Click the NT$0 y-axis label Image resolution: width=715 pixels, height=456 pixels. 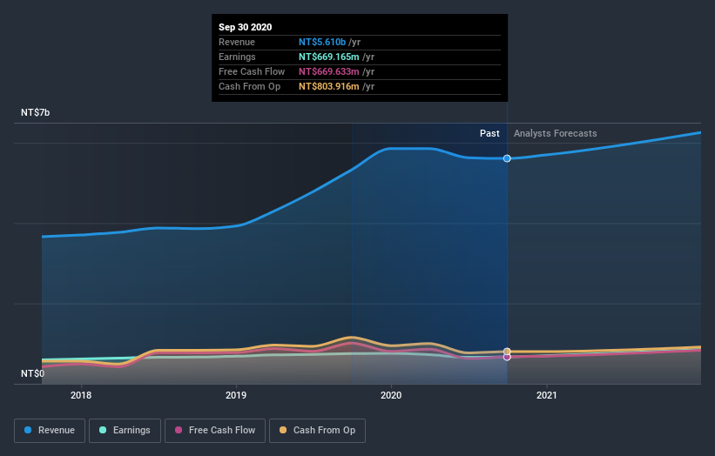tap(33, 373)
